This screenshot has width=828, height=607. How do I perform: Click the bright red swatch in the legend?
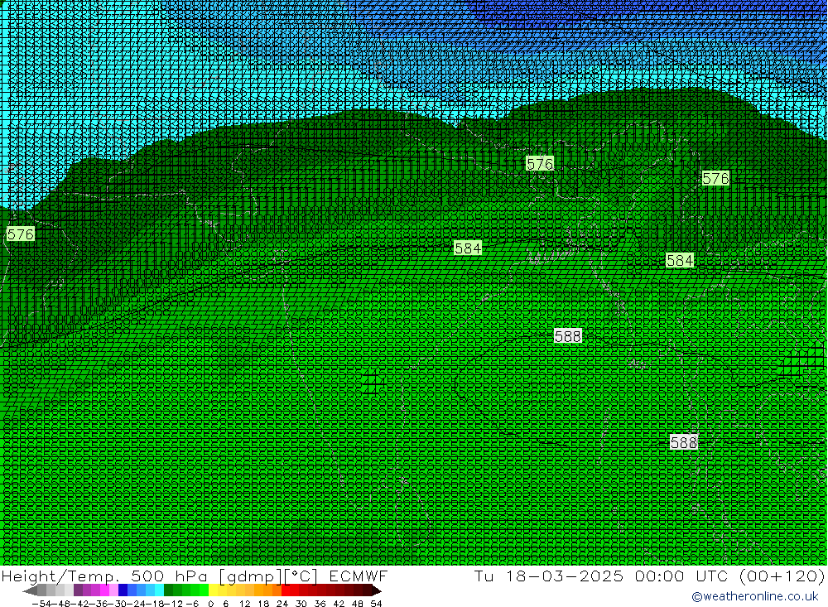(286, 590)
